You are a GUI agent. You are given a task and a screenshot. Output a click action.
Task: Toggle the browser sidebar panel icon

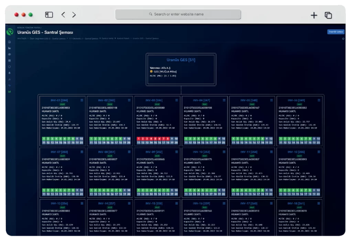[x=49, y=15]
